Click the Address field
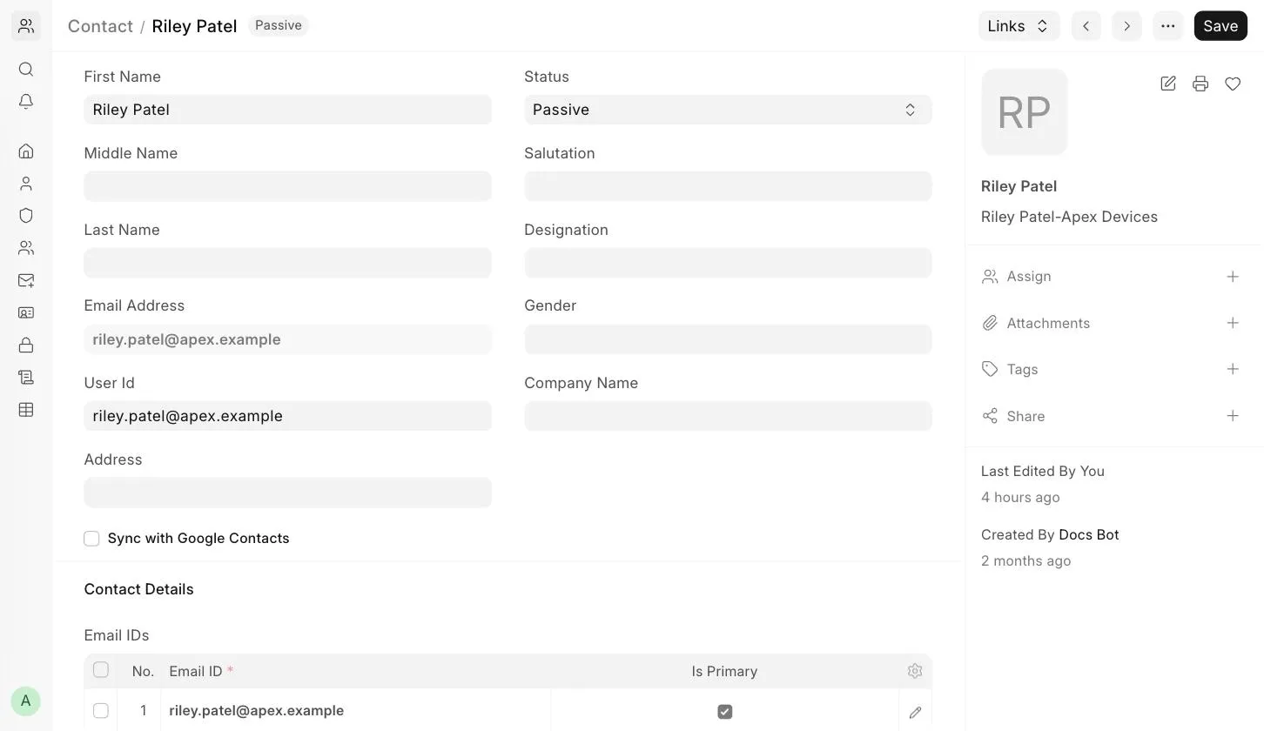 287,493
